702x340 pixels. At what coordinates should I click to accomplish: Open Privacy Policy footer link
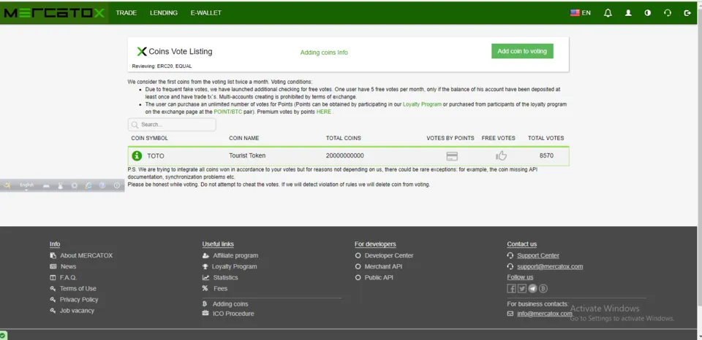pos(79,299)
